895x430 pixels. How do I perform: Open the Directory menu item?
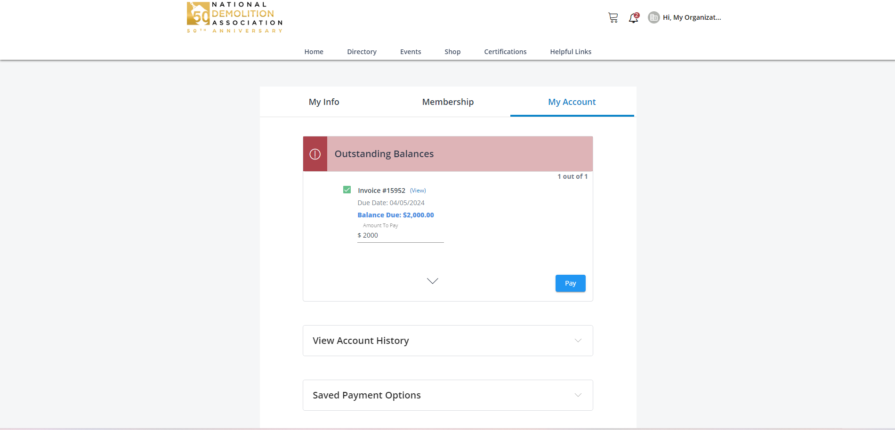362,52
